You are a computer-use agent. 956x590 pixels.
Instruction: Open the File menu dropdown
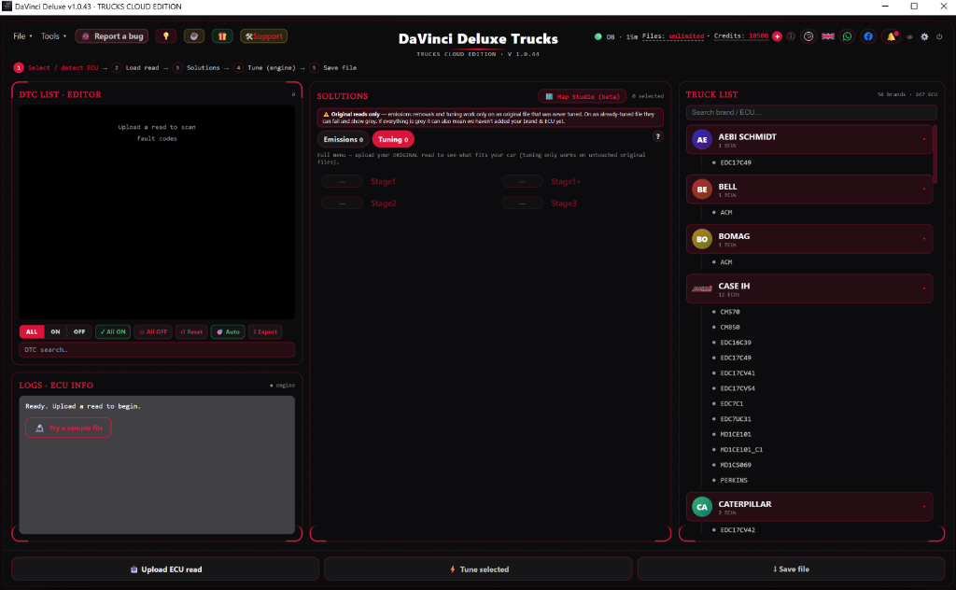(x=22, y=36)
